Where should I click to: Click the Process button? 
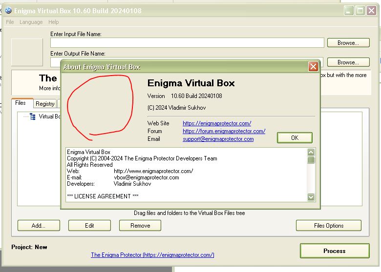coord(335,251)
